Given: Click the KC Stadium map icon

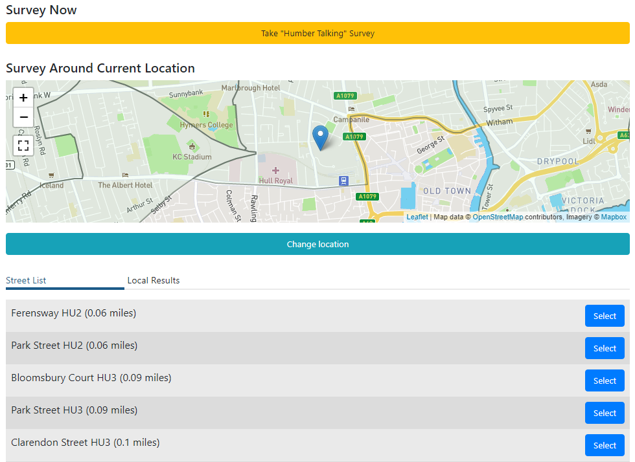Looking at the screenshot, I should (191, 146).
